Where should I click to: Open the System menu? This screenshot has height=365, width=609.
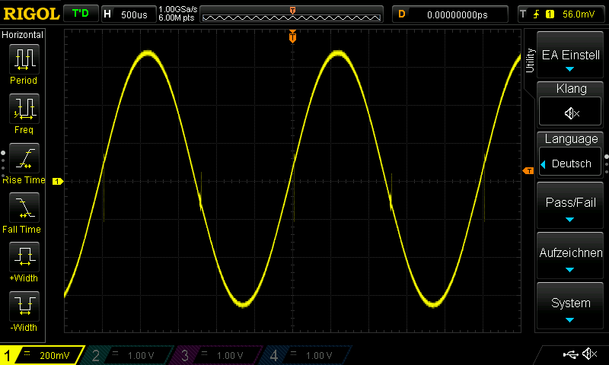[x=570, y=307]
